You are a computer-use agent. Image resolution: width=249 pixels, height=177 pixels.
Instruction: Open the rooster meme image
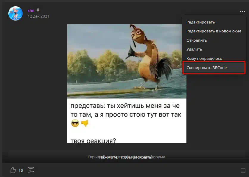coord(127,84)
